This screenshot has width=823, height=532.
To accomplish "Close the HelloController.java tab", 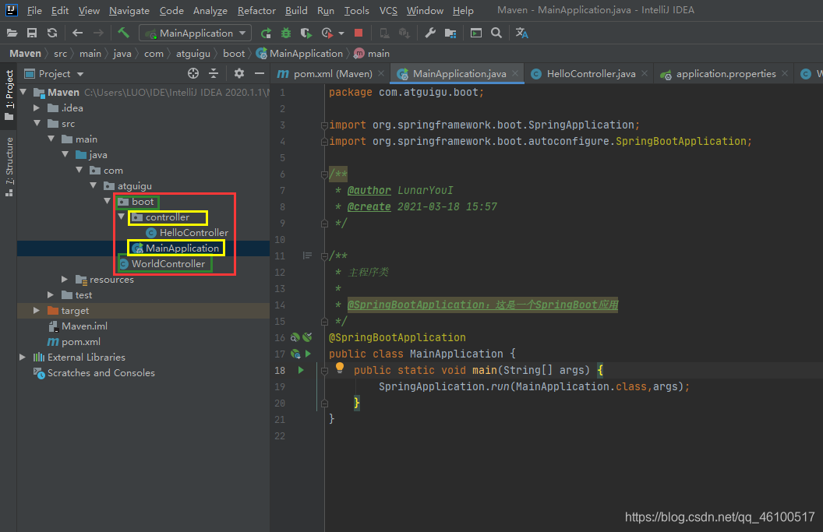I will click(x=645, y=73).
